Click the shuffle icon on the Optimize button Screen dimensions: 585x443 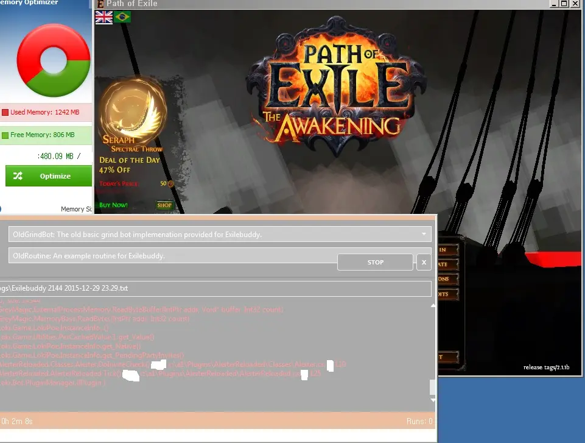[x=18, y=176]
